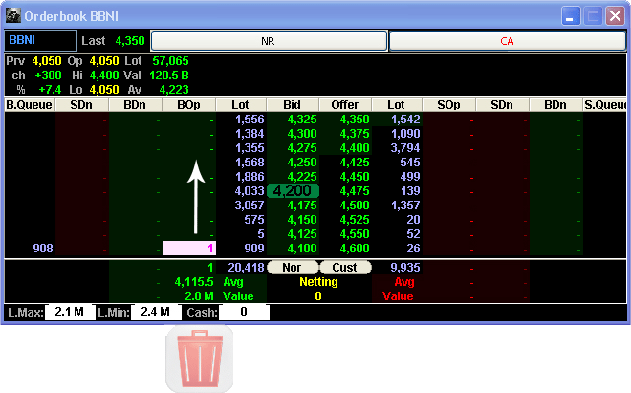Click the Nor button

pyautogui.click(x=293, y=268)
